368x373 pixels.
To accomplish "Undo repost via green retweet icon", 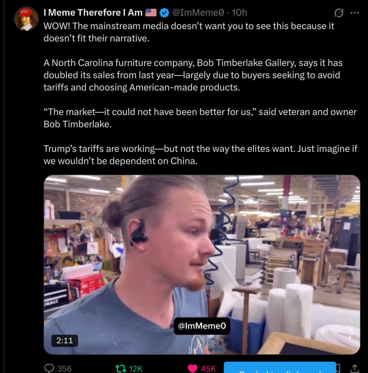I will [120, 368].
